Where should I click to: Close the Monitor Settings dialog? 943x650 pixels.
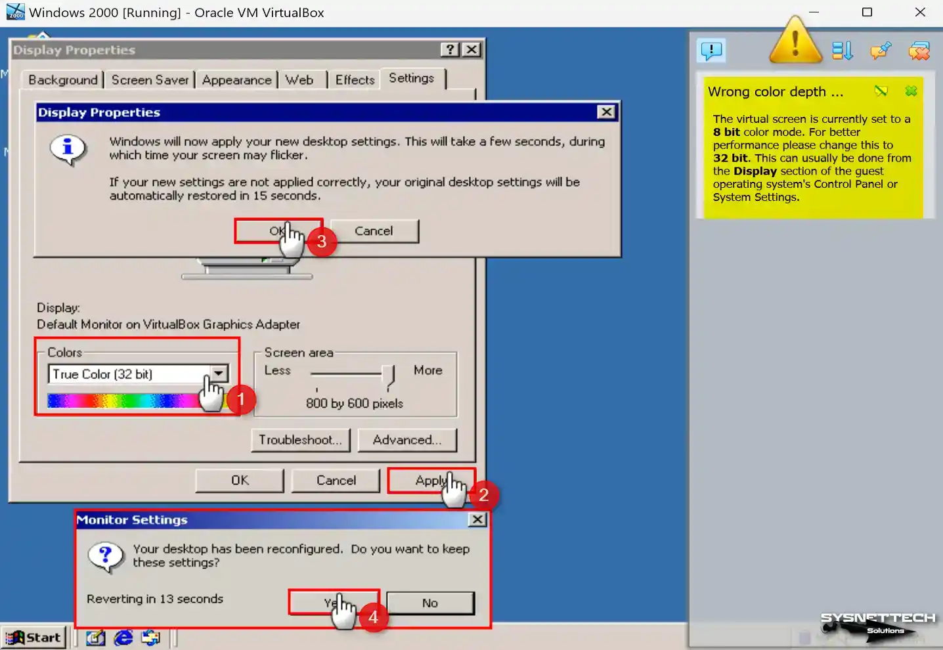[477, 519]
